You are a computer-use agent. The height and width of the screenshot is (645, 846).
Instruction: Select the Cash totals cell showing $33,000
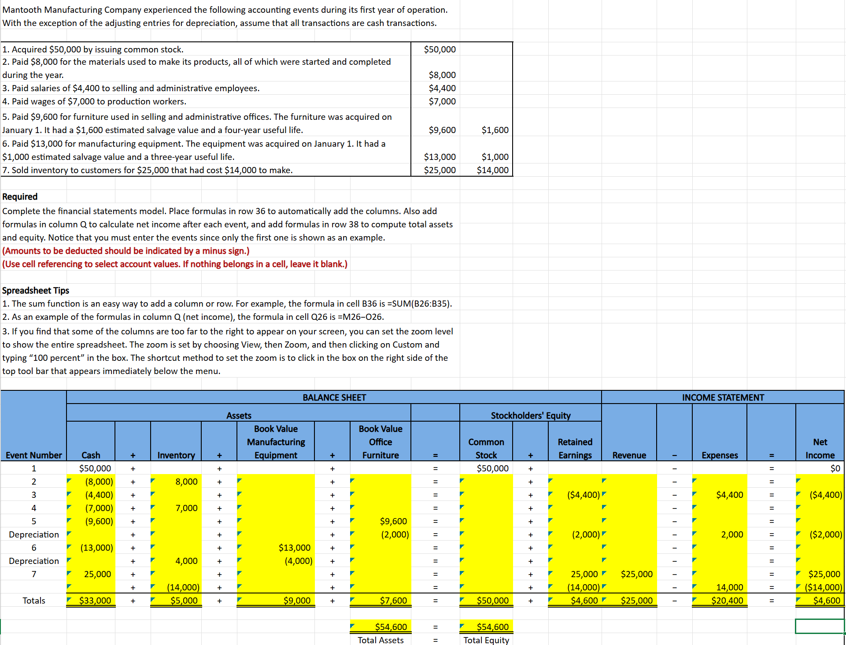coord(91,600)
